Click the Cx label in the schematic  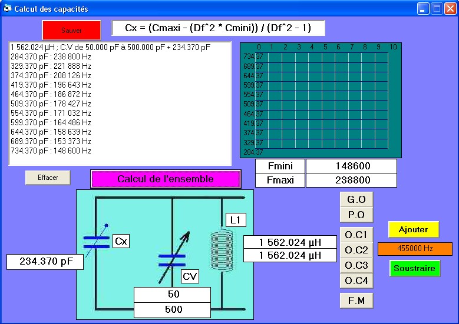point(121,241)
